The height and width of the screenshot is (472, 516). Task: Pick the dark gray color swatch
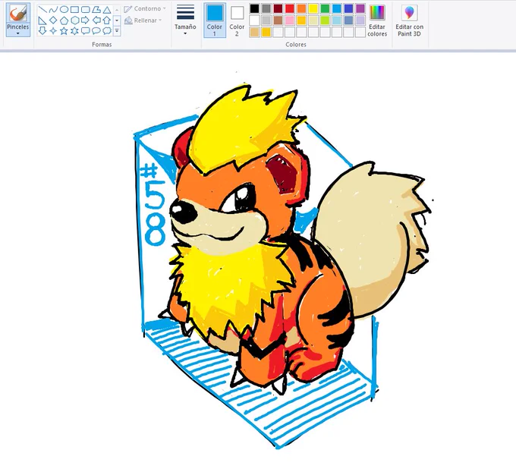[x=266, y=8]
